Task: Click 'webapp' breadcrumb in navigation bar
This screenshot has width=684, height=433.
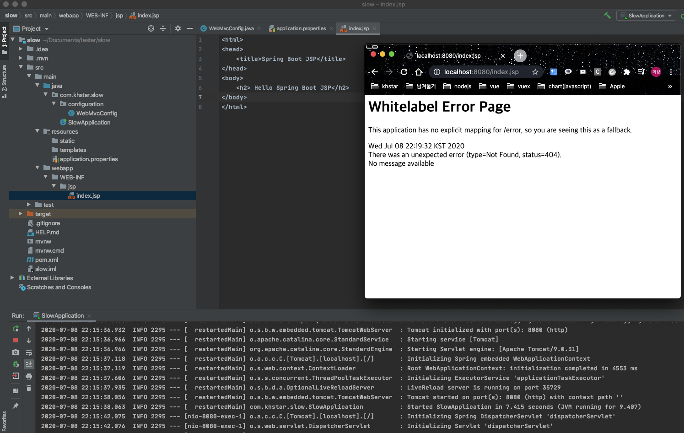Action: [69, 16]
